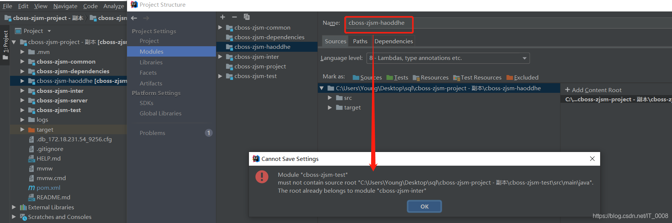Mark as Tests folder icon
The height and width of the screenshot is (223, 672).
tap(390, 78)
